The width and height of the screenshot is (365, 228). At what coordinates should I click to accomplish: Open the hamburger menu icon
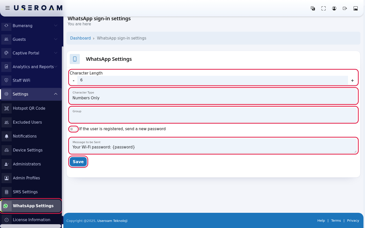[x=8, y=8]
